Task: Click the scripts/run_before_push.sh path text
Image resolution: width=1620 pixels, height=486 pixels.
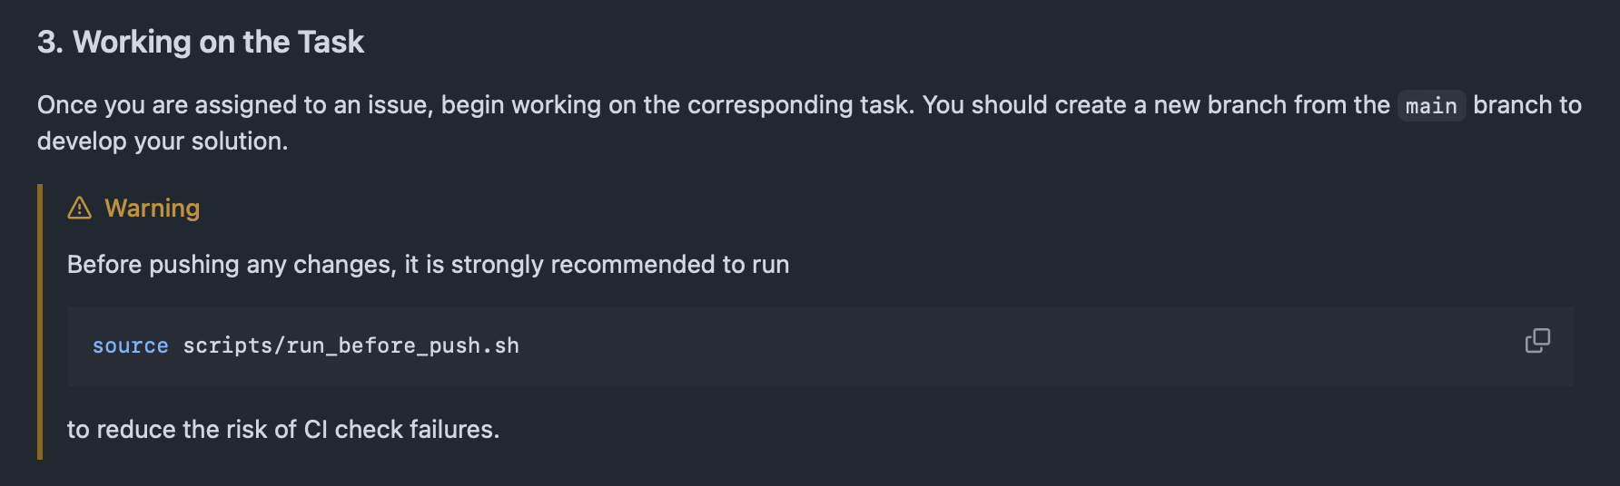Action: [351, 345]
